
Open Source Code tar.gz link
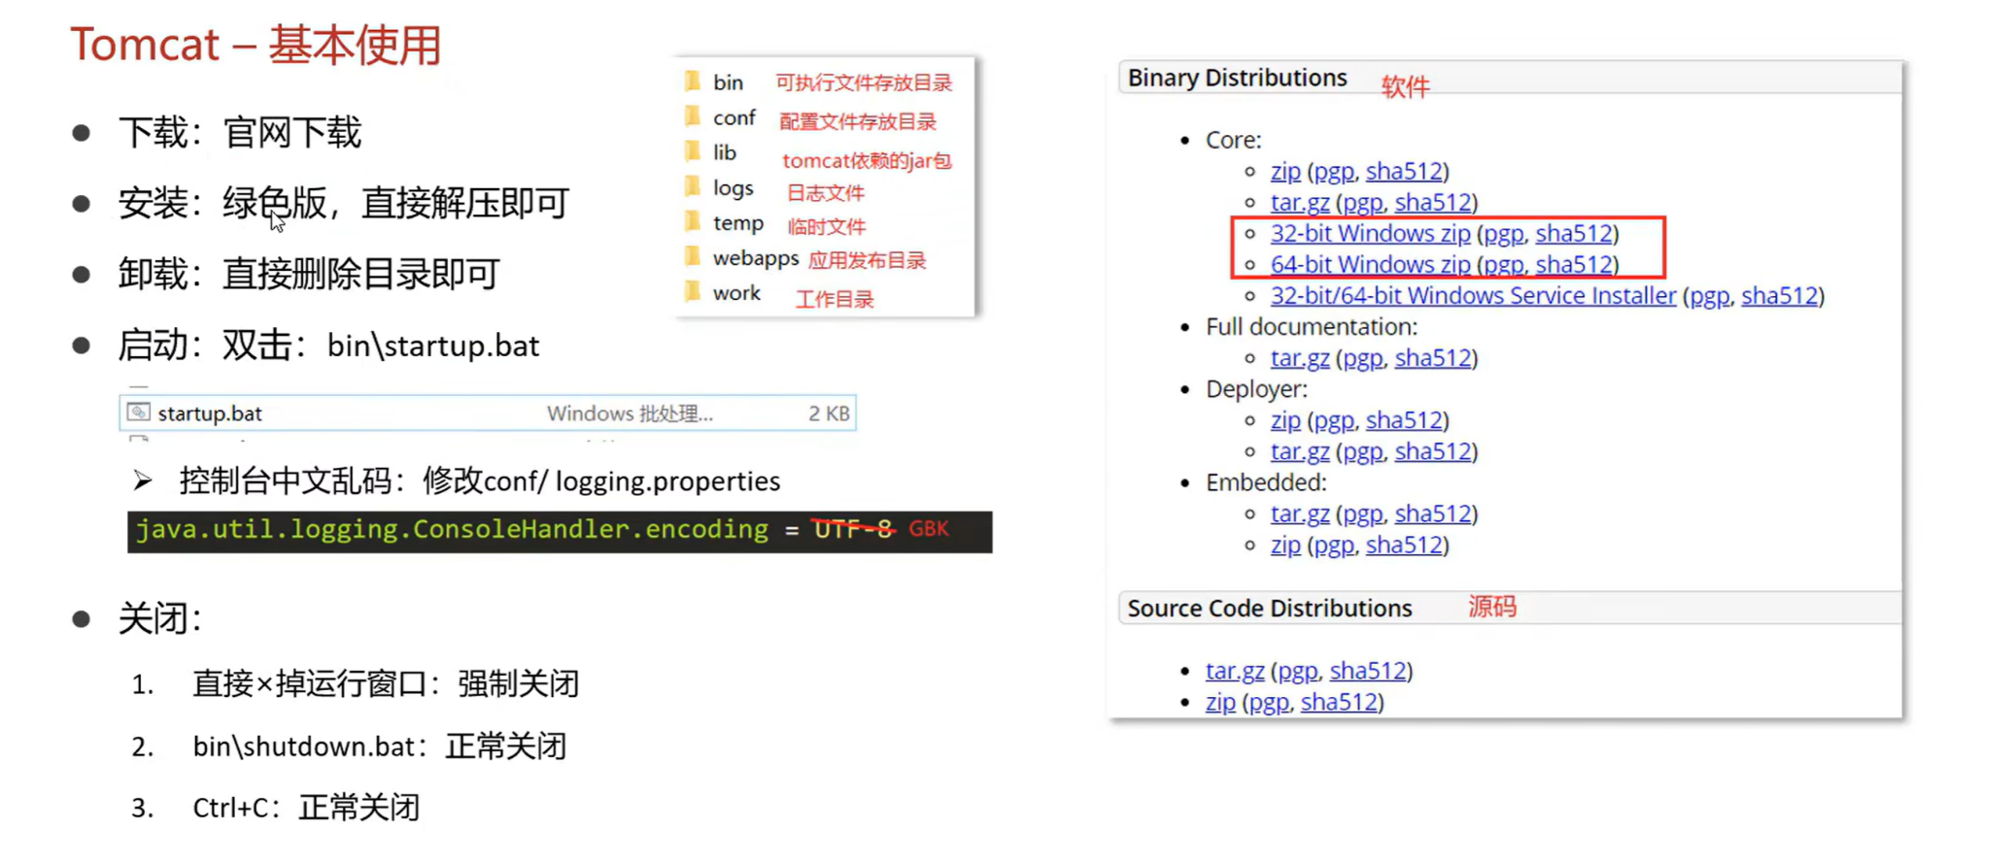1235,671
